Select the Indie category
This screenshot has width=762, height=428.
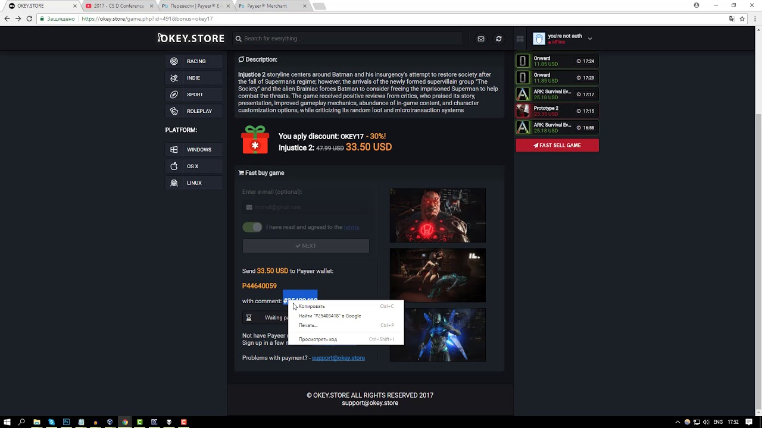coord(194,78)
